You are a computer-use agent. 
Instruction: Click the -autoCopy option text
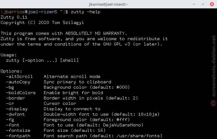coord(18,82)
